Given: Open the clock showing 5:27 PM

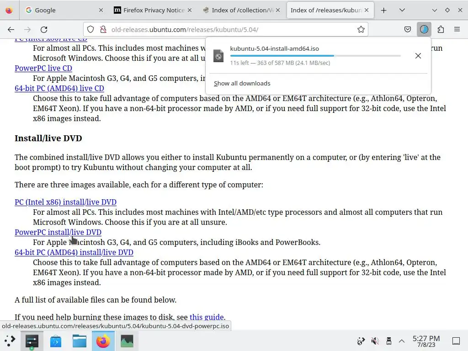Looking at the screenshot, I should click(426, 341).
